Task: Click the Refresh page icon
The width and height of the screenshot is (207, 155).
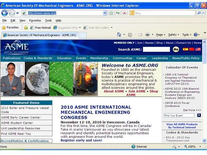Action: pyautogui.click(x=118, y=13)
